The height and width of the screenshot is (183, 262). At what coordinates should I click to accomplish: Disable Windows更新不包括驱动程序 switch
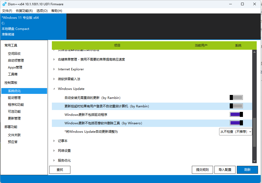click(x=236, y=115)
